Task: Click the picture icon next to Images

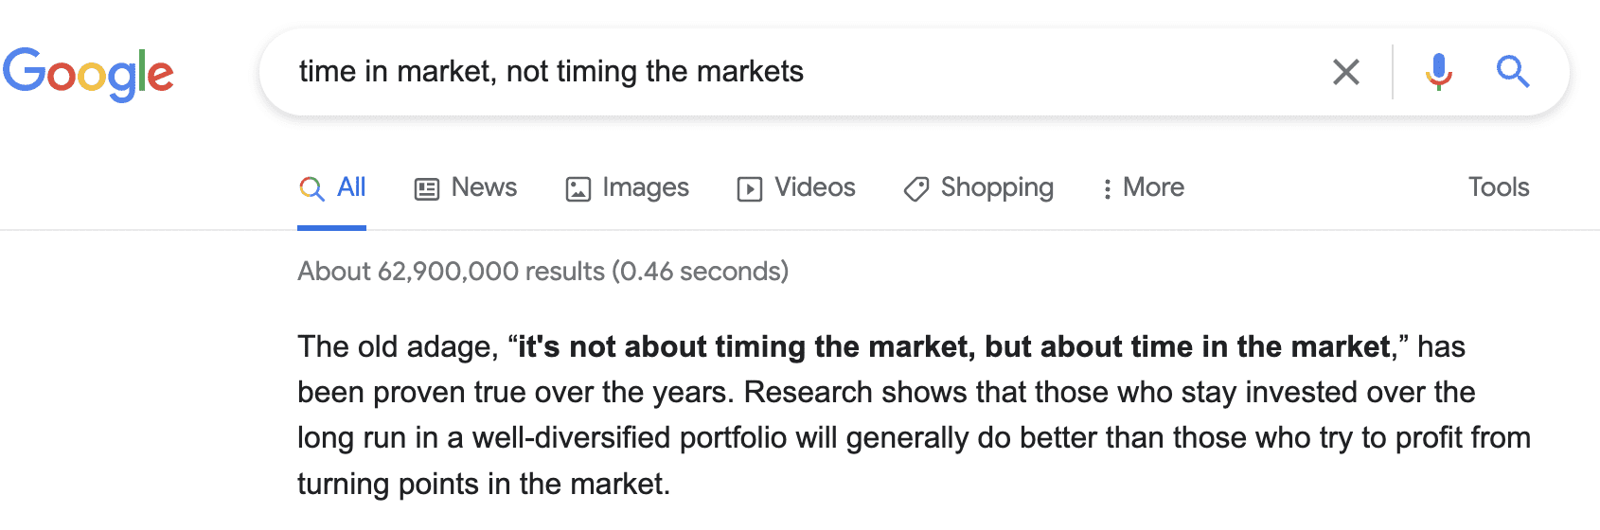Action: coord(578,189)
